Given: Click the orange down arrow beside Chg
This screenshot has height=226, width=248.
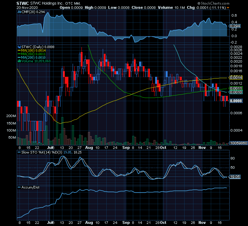Looking at the screenshot, I should pos(228,8).
